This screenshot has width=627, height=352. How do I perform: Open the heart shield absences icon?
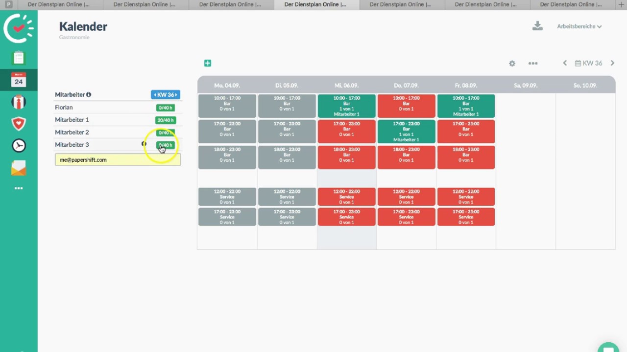pos(19,124)
